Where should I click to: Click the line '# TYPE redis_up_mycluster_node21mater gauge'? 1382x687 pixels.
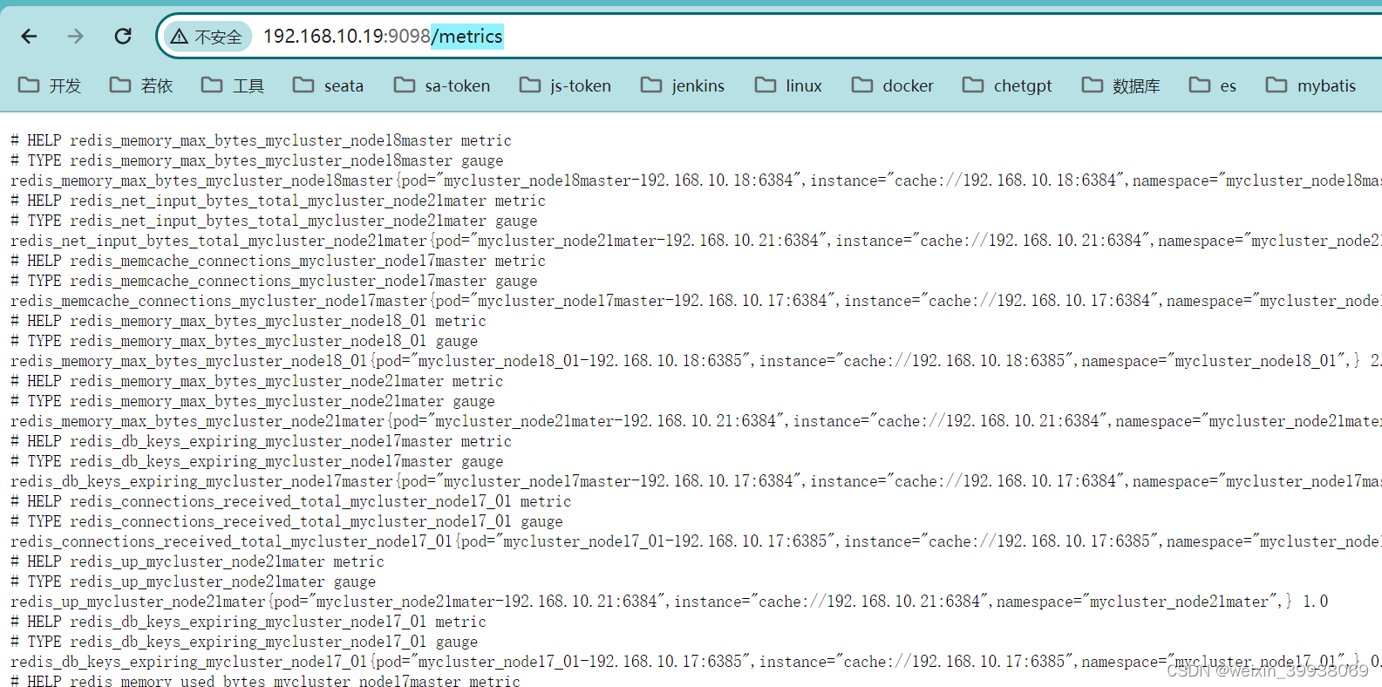point(193,582)
